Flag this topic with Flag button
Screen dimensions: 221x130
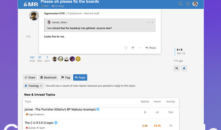click(x=65, y=77)
